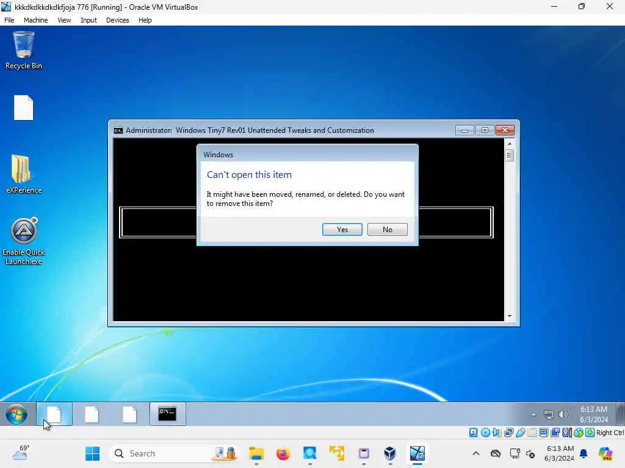Viewport: 625px width, 468px height.
Task: Select Command Prompt taskbar button in guest
Action: coord(167,414)
